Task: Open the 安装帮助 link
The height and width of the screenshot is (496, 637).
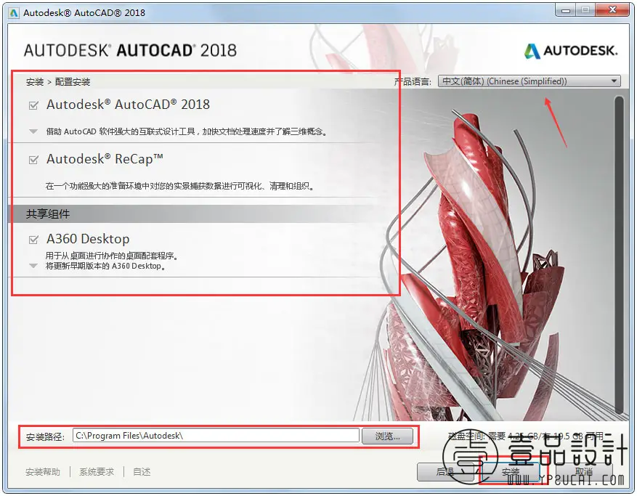Action: click(43, 471)
